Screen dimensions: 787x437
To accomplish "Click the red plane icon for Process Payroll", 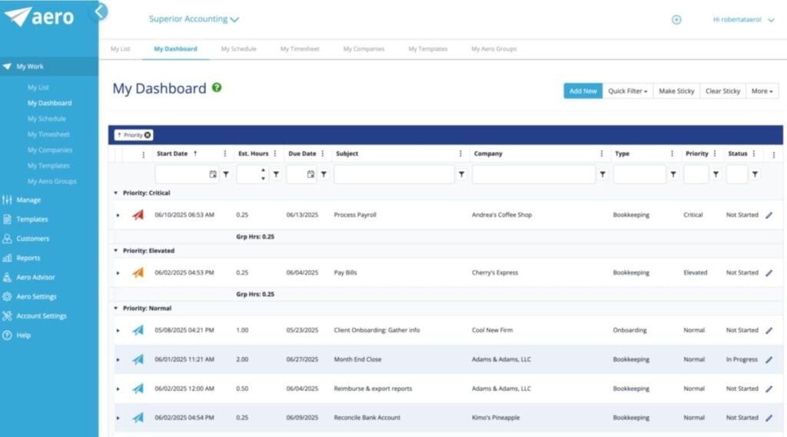I will click(138, 215).
